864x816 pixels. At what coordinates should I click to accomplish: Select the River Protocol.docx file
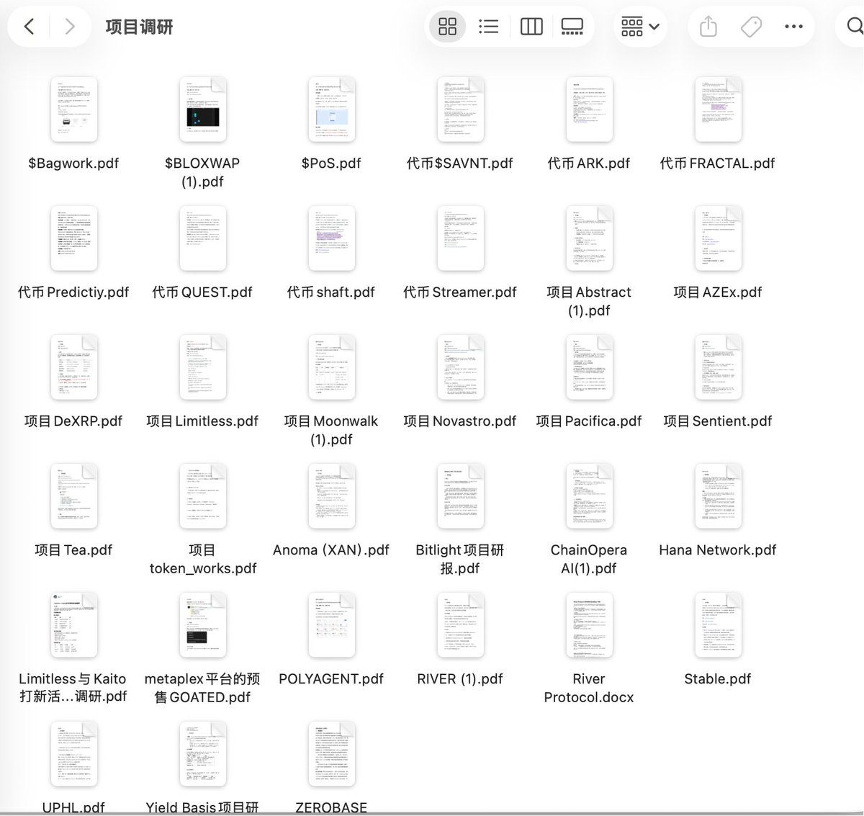[x=589, y=625]
